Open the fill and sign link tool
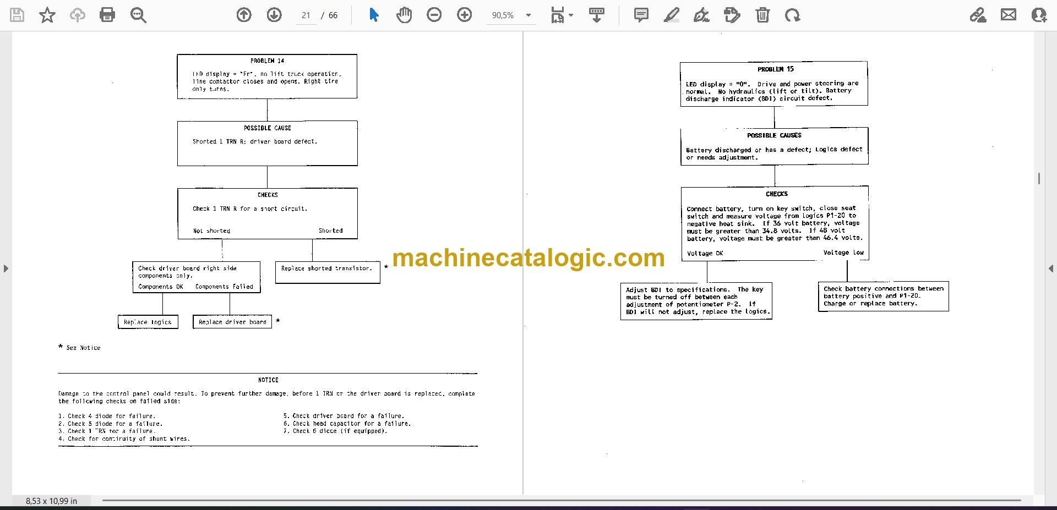 978,15
